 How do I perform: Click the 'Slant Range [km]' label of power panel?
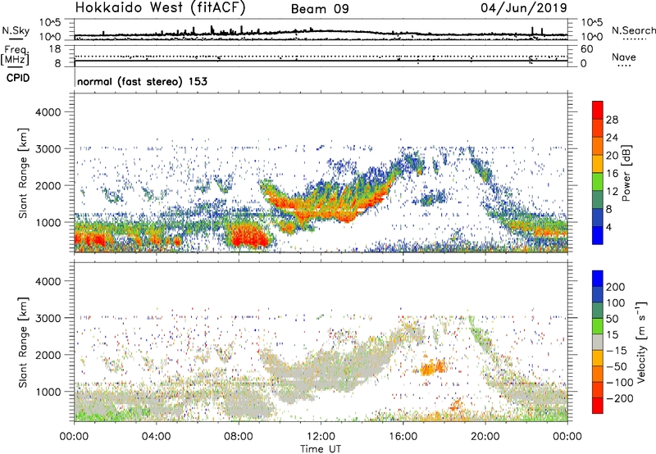(x=23, y=173)
